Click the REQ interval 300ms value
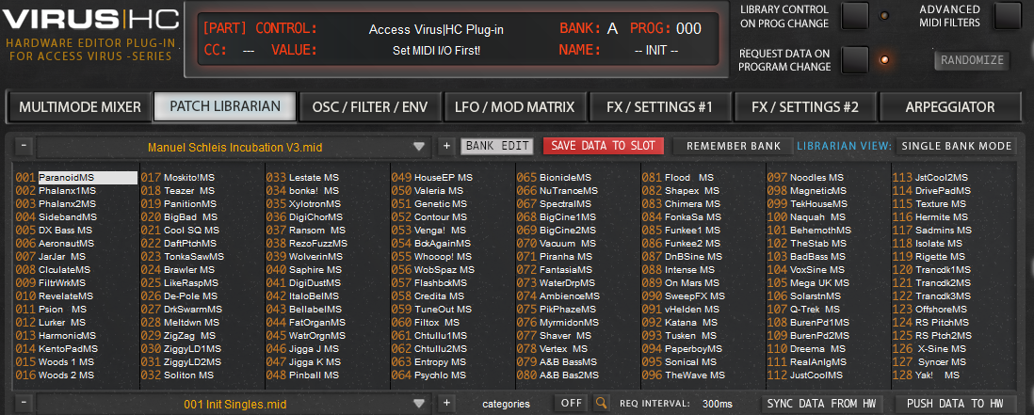Viewport: 1034px width, 415px height. click(x=717, y=404)
